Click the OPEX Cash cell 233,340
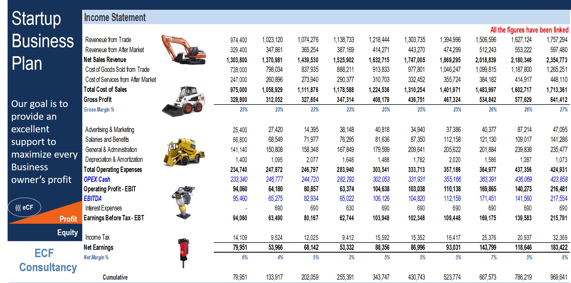Viewport: 571px width, 283px height. point(239,179)
